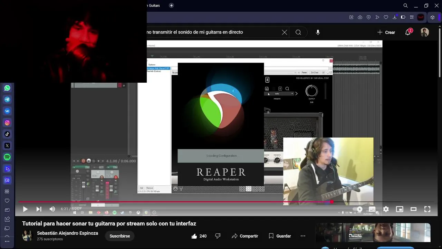Click the Crear button

tap(386, 32)
